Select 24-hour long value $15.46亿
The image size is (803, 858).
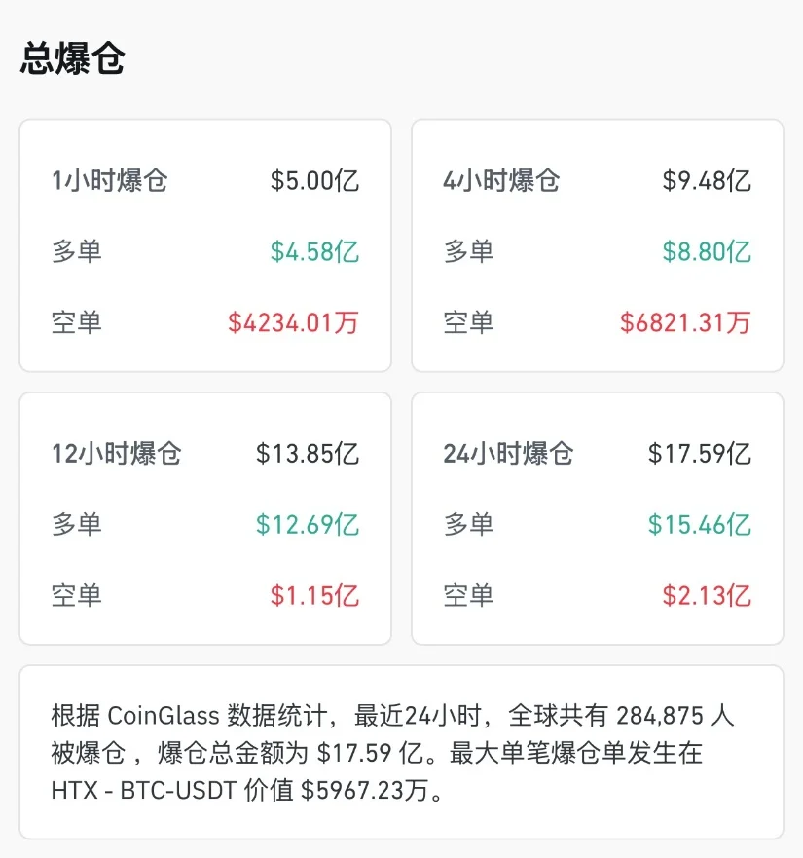tap(700, 524)
